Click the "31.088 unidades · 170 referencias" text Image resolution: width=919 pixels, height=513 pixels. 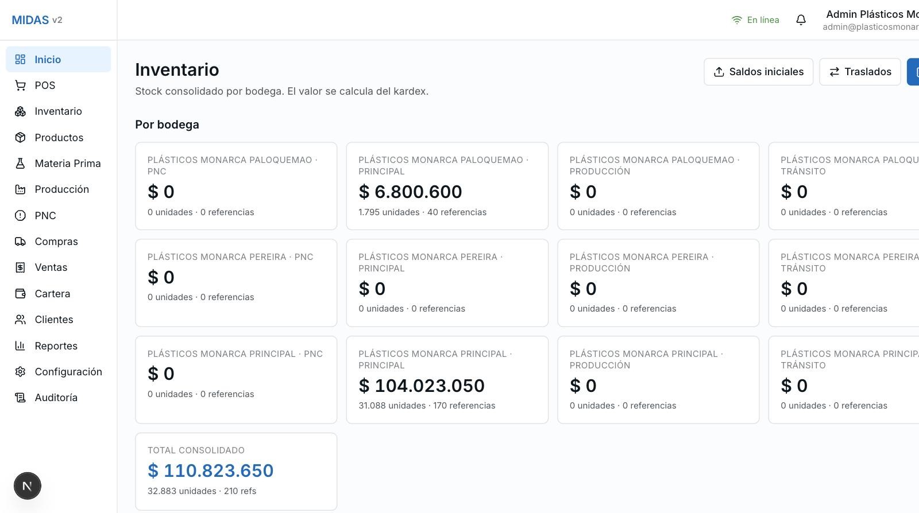(427, 406)
